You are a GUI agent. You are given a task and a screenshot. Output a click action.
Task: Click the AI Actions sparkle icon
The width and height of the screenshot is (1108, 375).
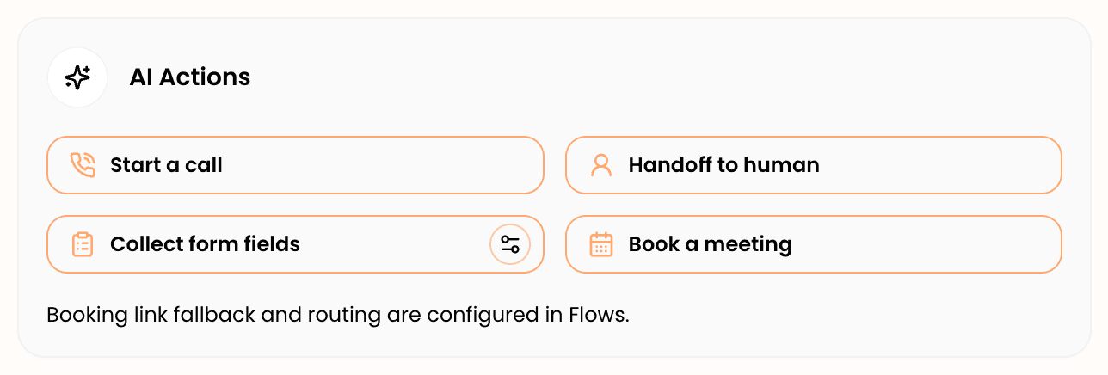[x=77, y=77]
